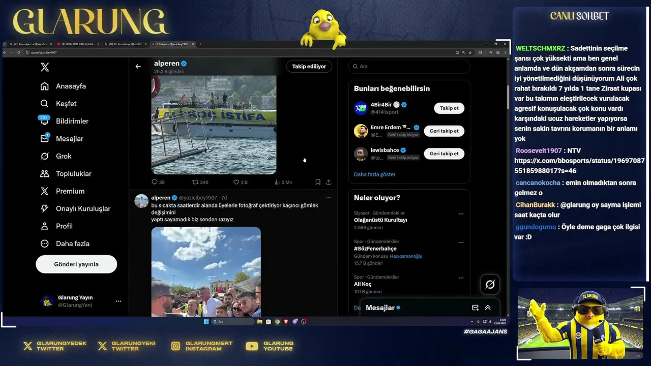
Task: Like the post with 2 B likes
Action: pyautogui.click(x=236, y=182)
